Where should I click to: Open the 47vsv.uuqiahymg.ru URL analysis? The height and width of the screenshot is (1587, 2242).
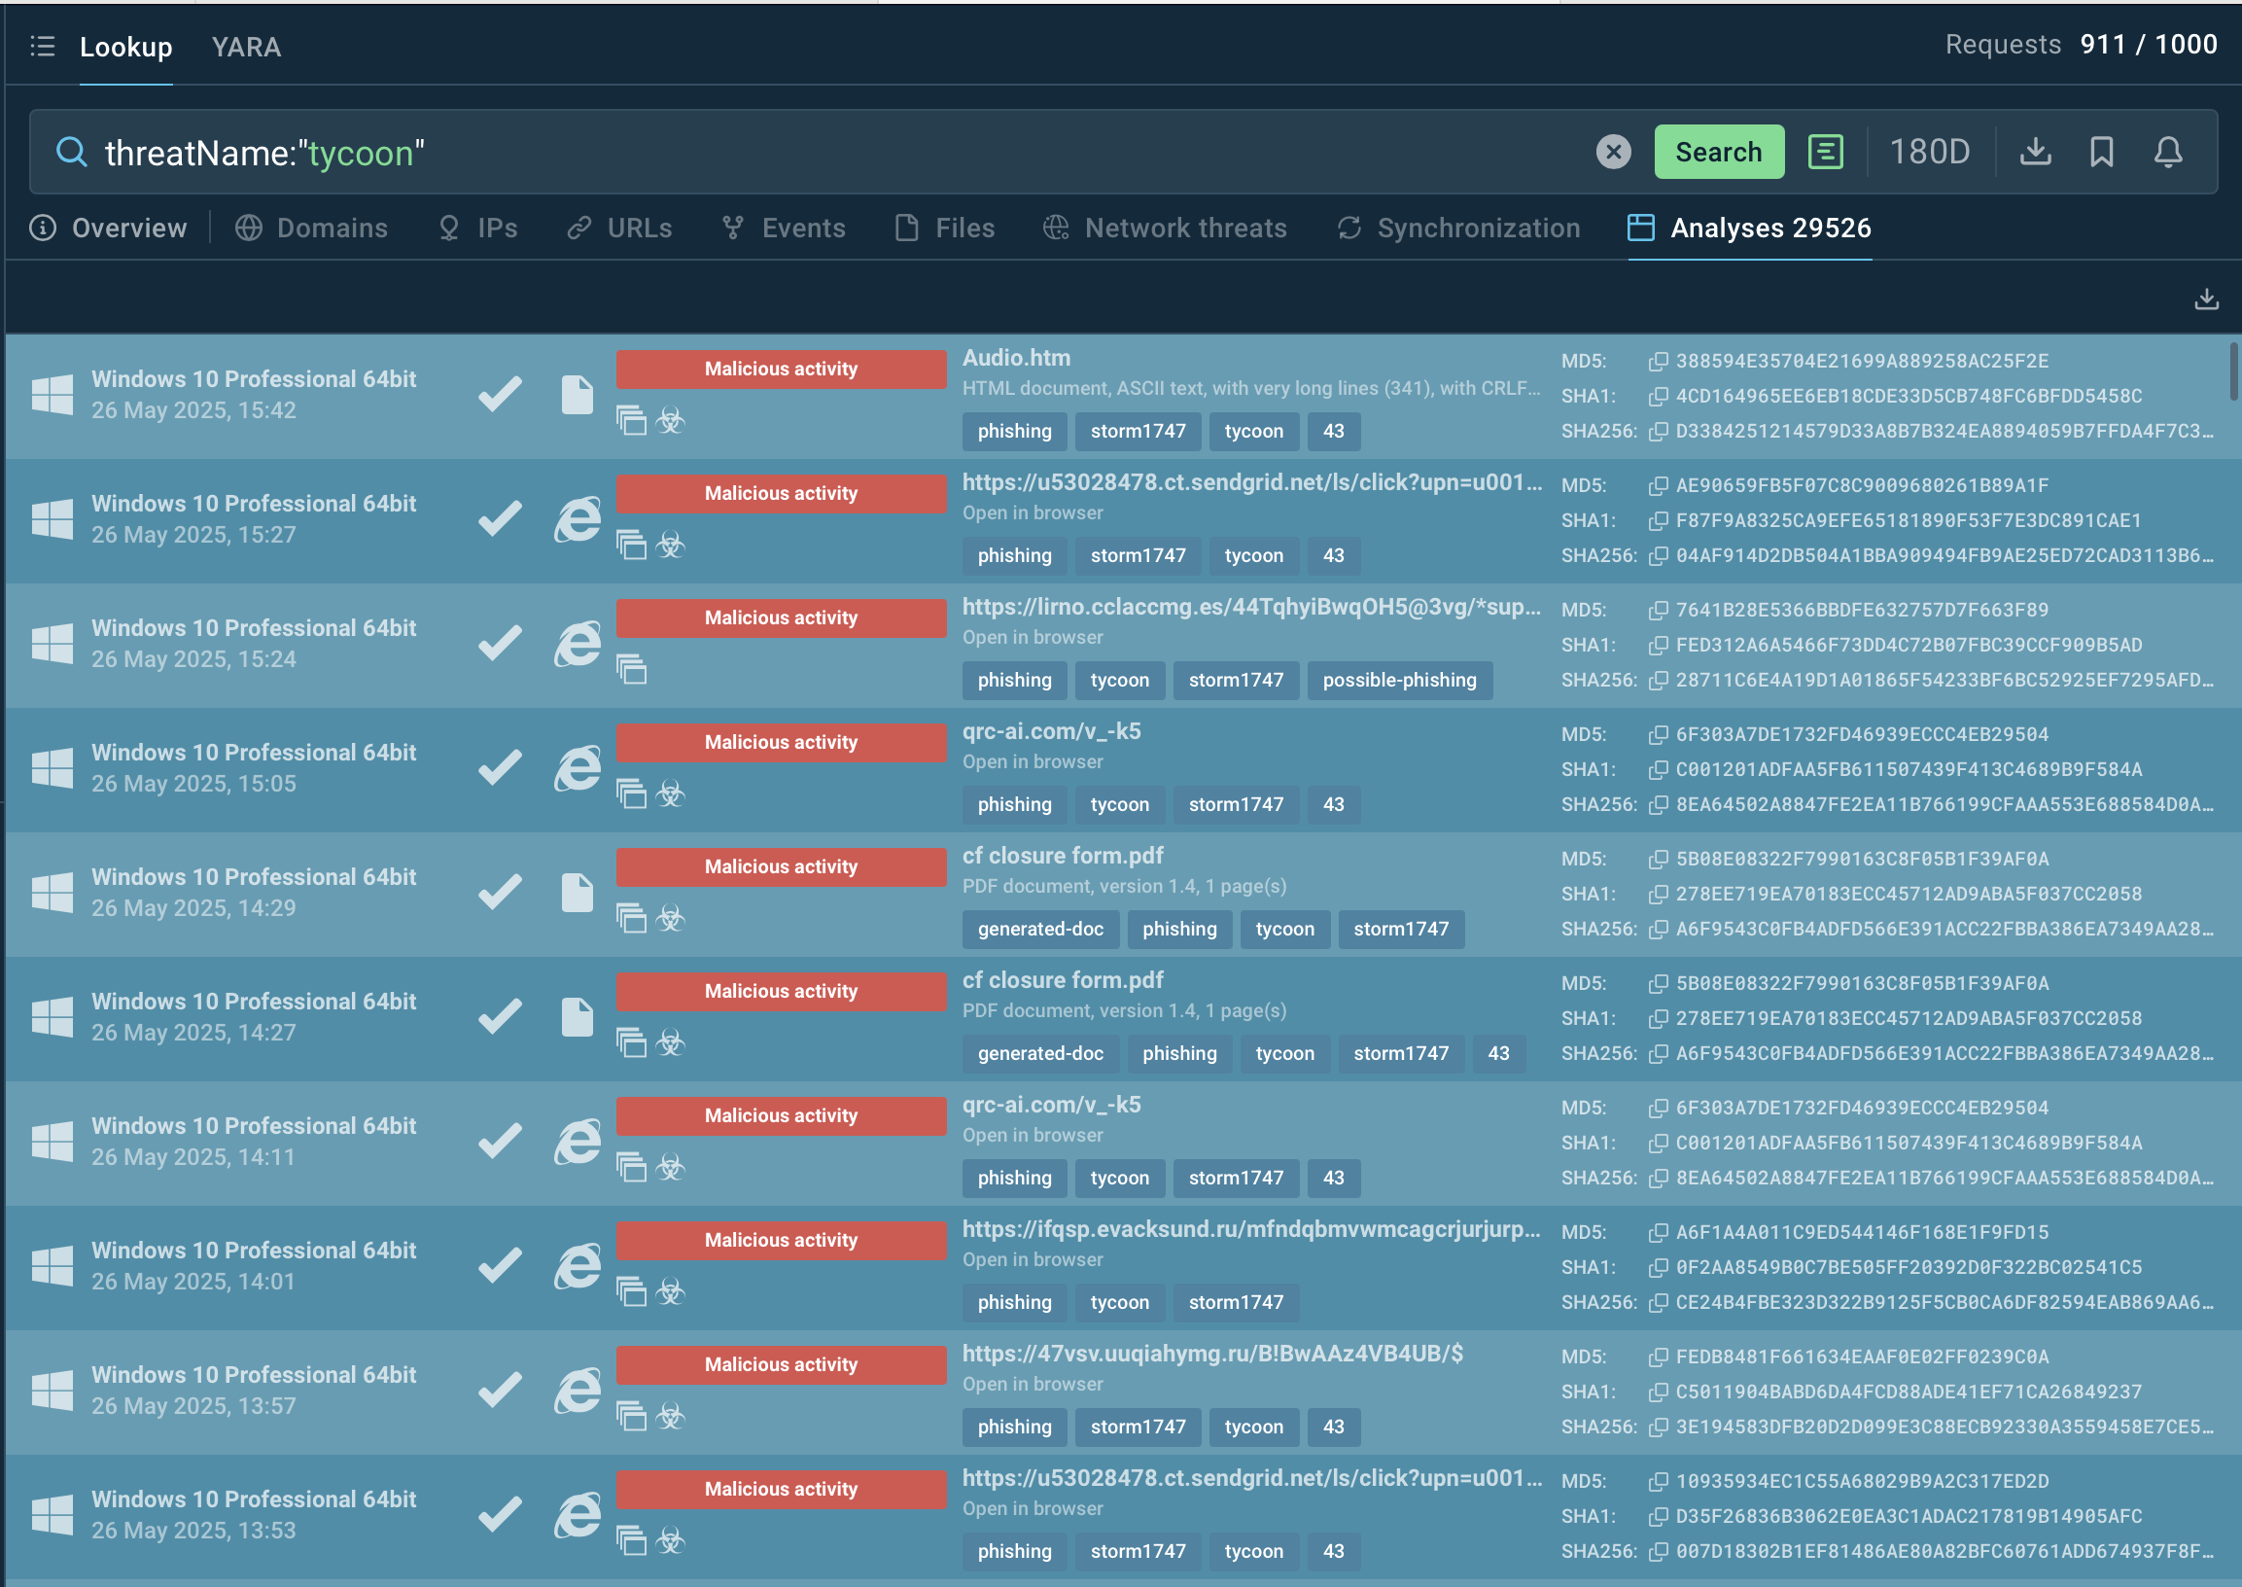coord(1212,1354)
